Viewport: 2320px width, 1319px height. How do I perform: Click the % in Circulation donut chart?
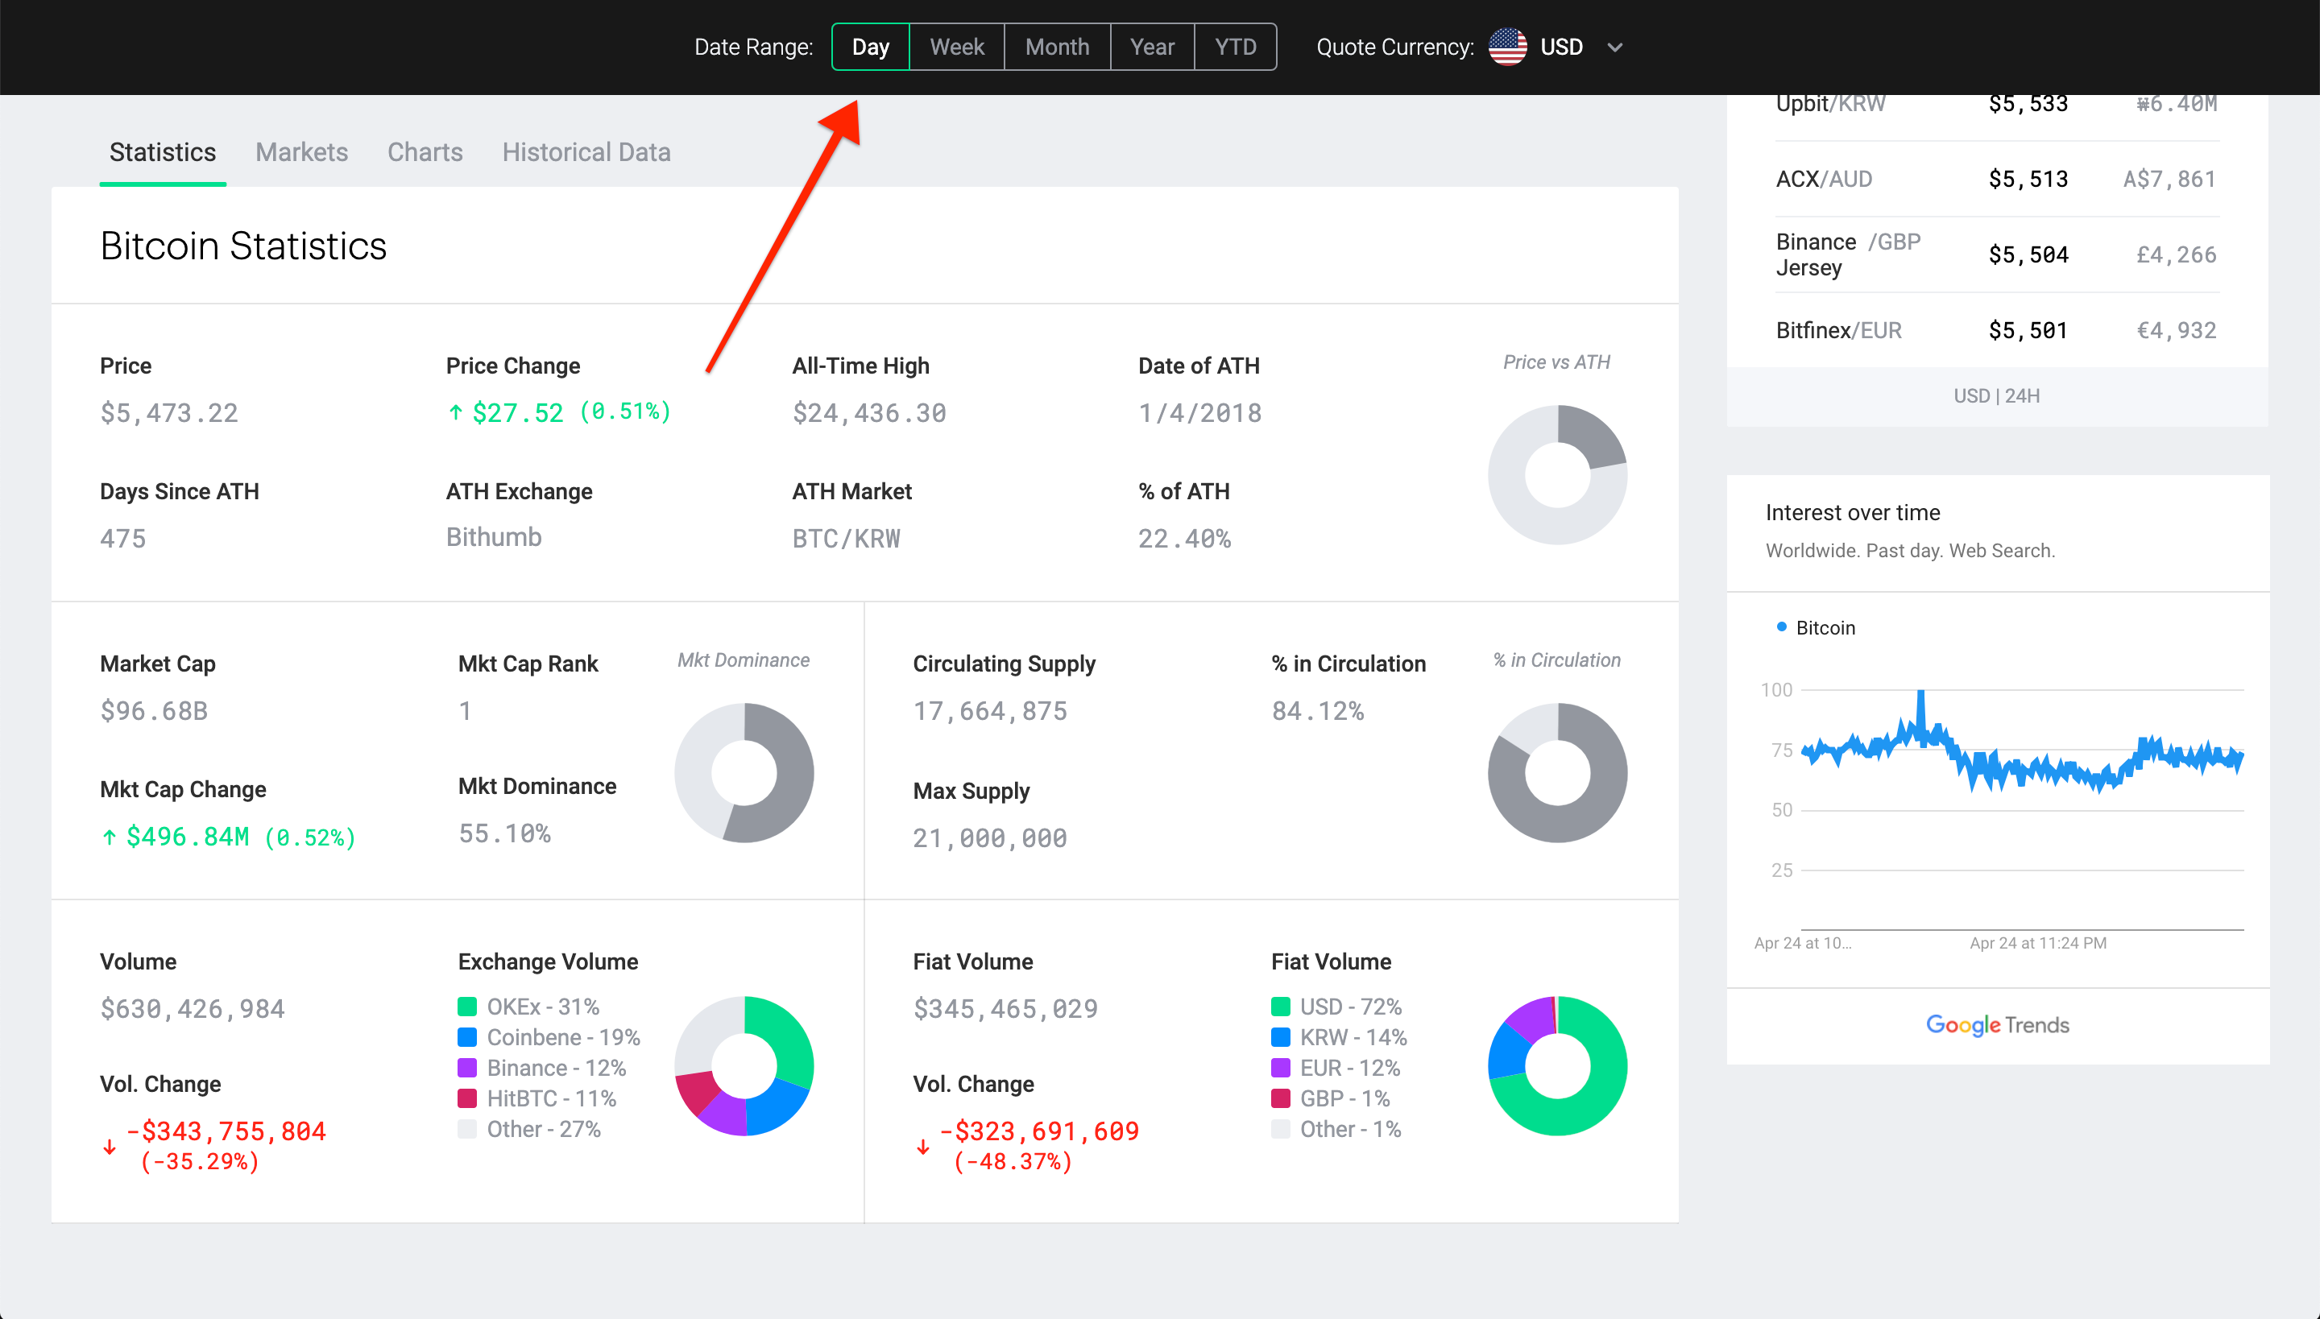click(1557, 773)
